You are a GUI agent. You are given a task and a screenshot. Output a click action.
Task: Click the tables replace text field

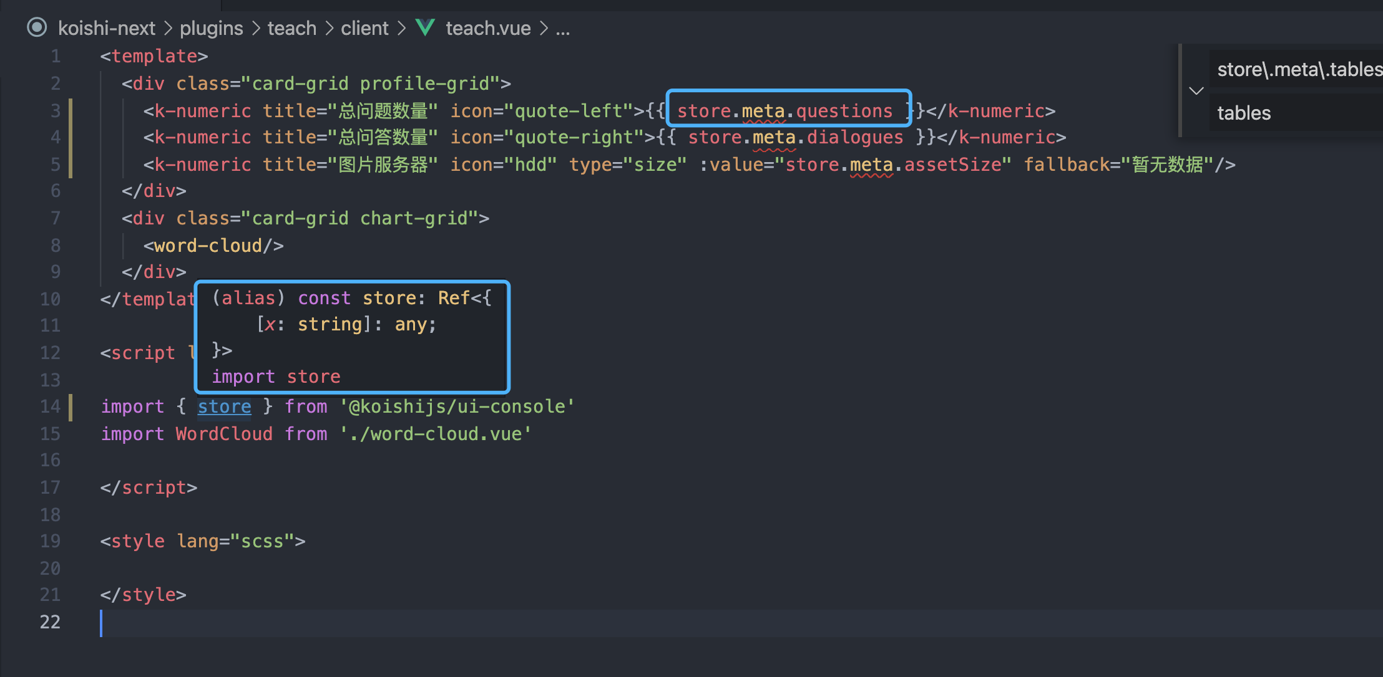pos(1244,113)
